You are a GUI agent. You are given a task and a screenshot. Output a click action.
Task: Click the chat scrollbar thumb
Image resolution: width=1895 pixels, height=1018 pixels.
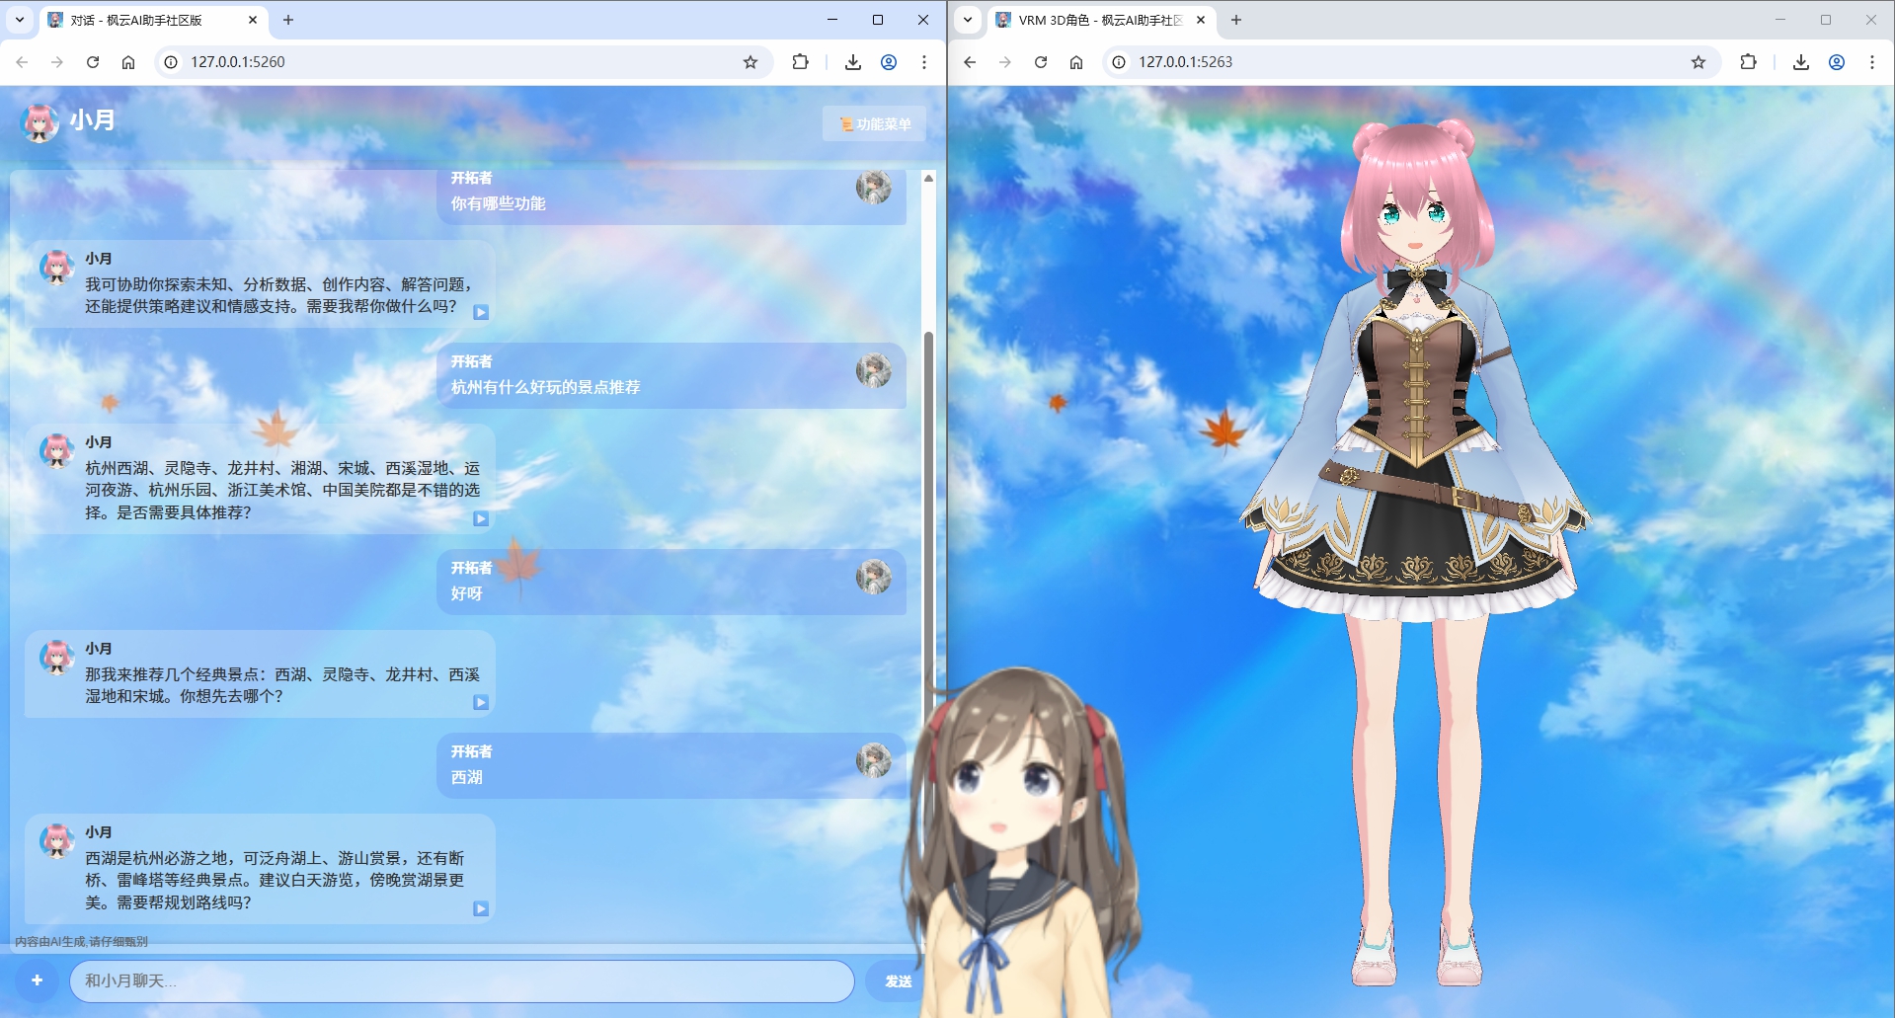[928, 513]
